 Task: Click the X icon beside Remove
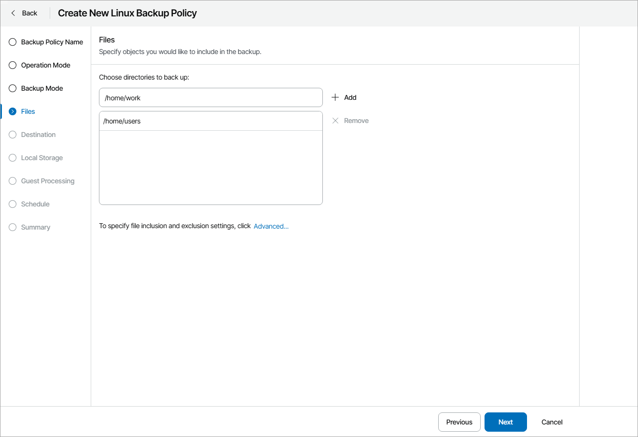tap(335, 121)
